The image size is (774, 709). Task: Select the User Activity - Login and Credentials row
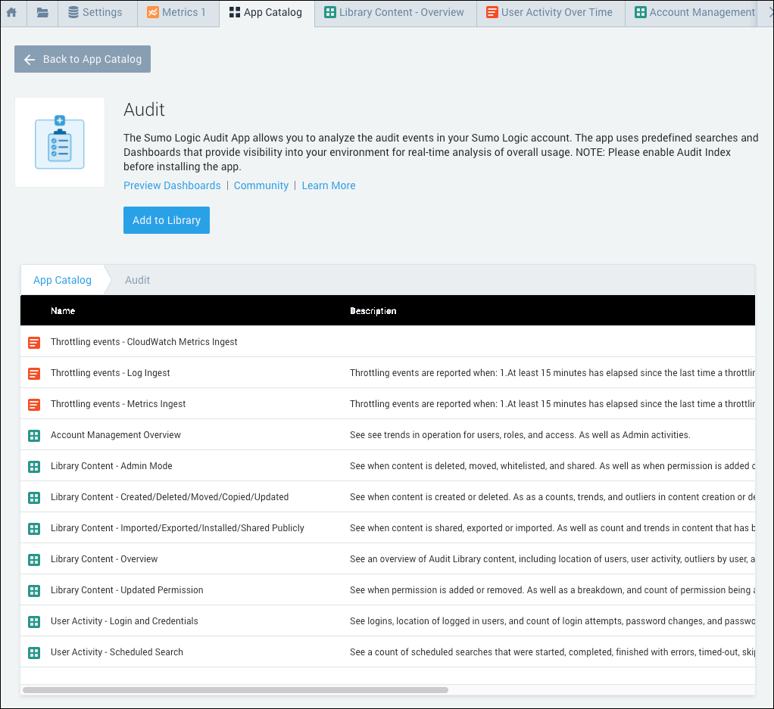124,621
